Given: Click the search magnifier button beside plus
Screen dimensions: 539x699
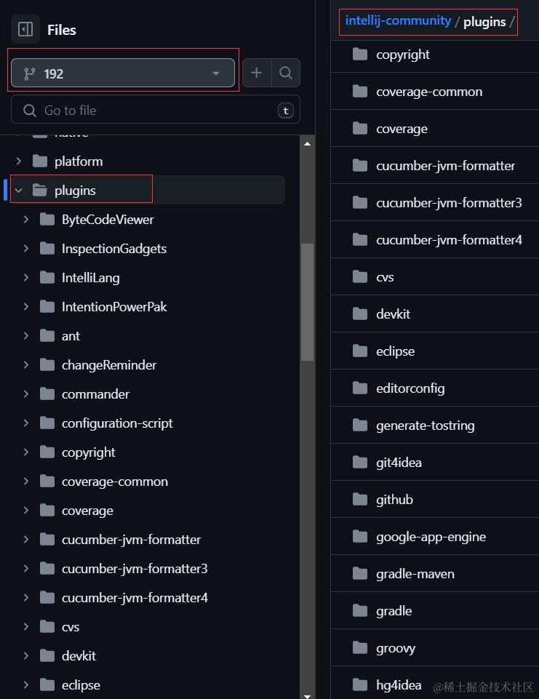Looking at the screenshot, I should click(286, 73).
